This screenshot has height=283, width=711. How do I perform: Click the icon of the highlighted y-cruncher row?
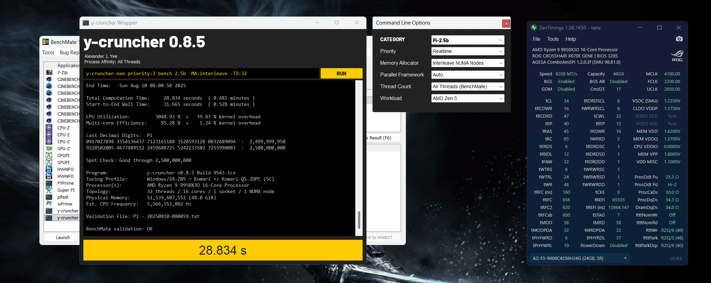click(49, 218)
